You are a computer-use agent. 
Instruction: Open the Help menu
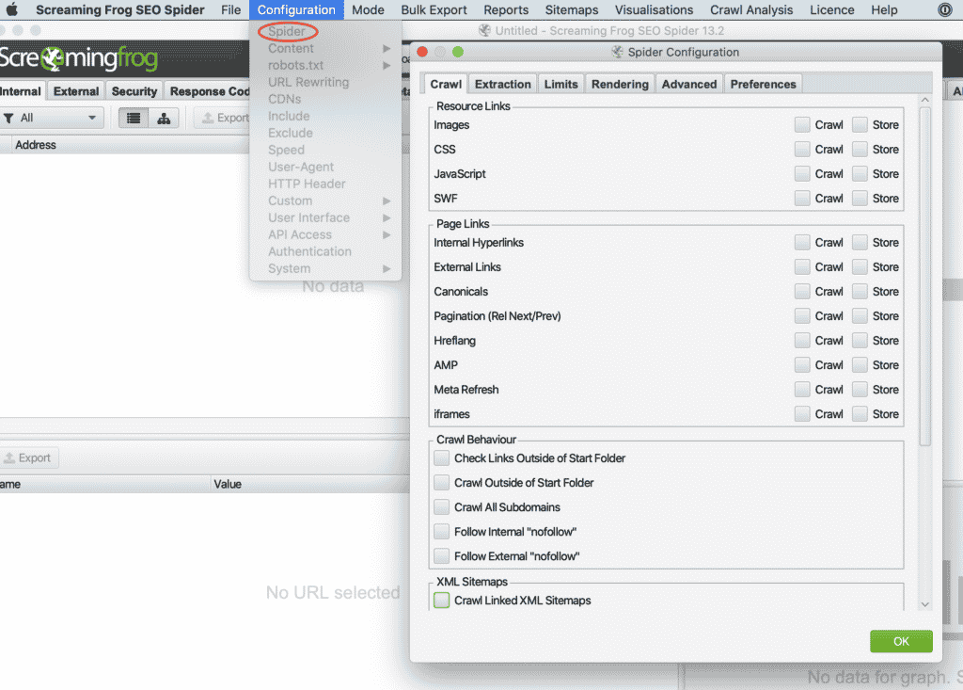pos(884,9)
